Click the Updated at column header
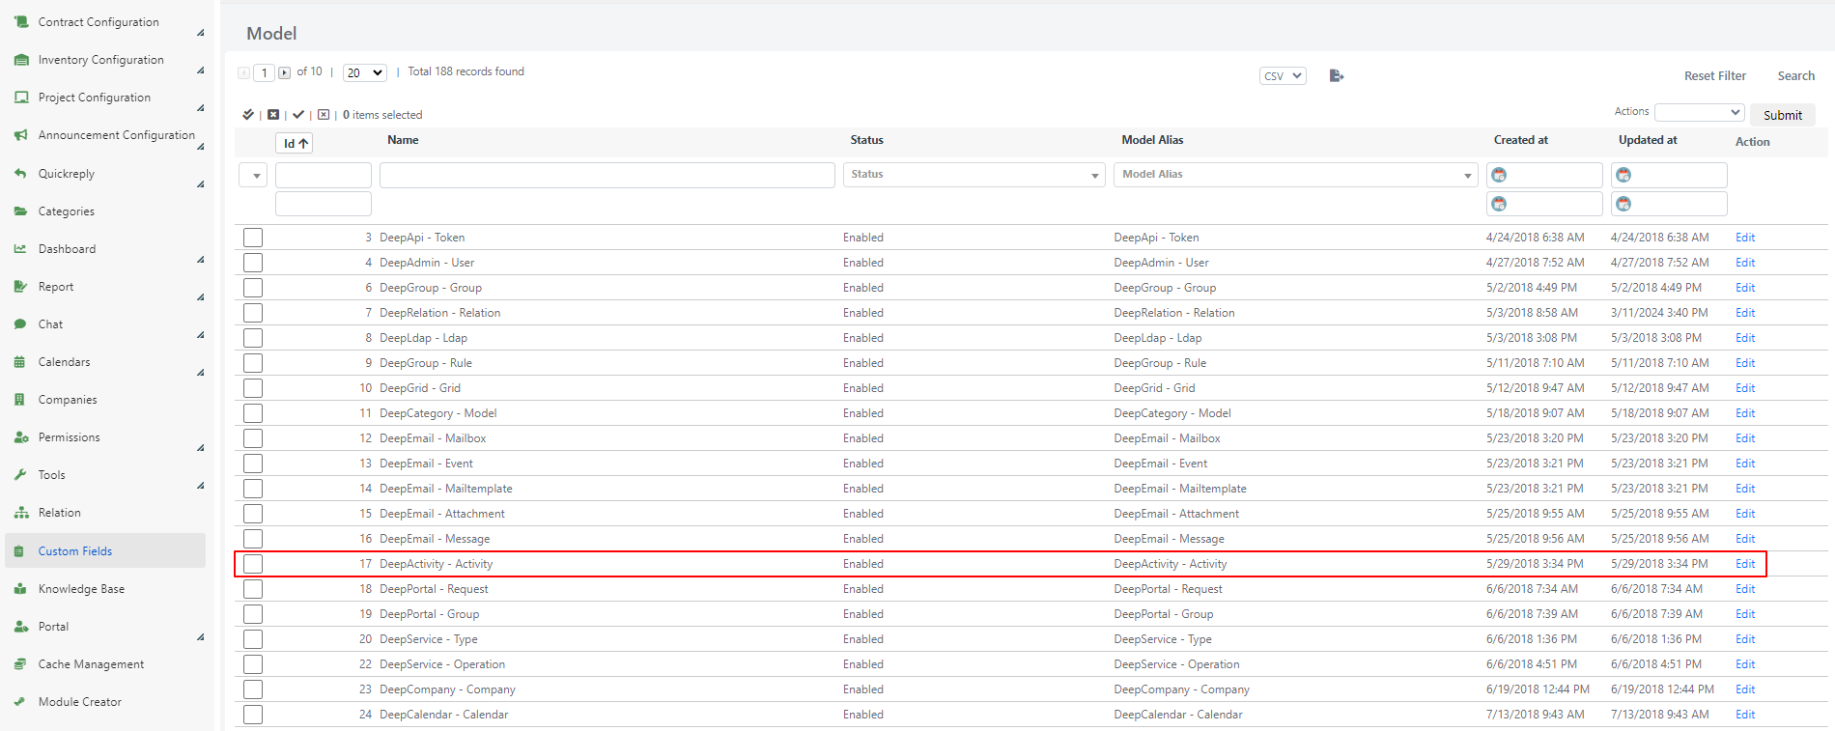This screenshot has height=731, width=1835. pos(1648,140)
